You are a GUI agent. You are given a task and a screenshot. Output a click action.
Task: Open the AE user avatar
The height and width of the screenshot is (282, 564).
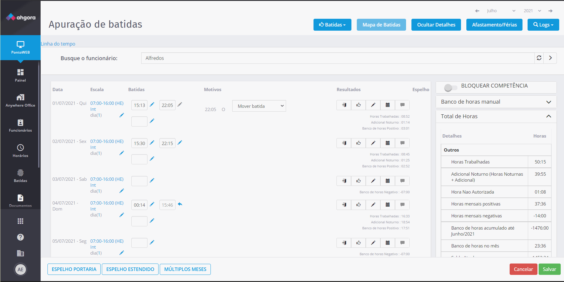20,269
